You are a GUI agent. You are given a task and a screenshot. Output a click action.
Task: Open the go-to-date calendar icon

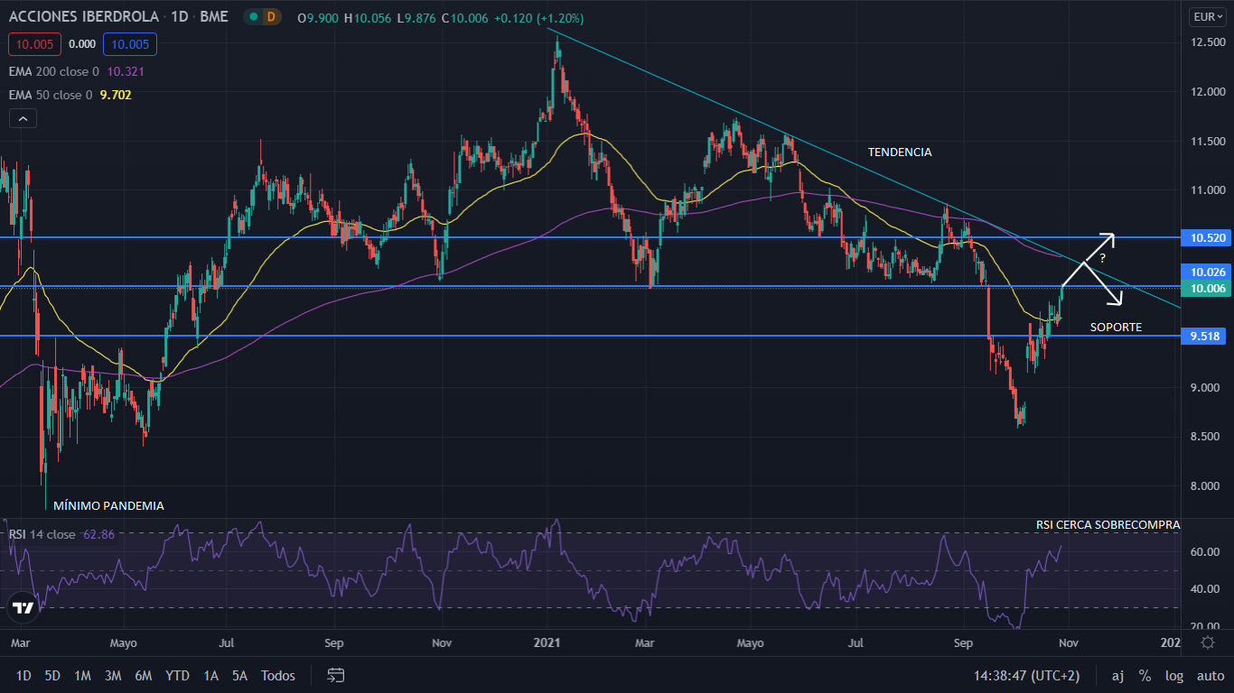[336, 675]
